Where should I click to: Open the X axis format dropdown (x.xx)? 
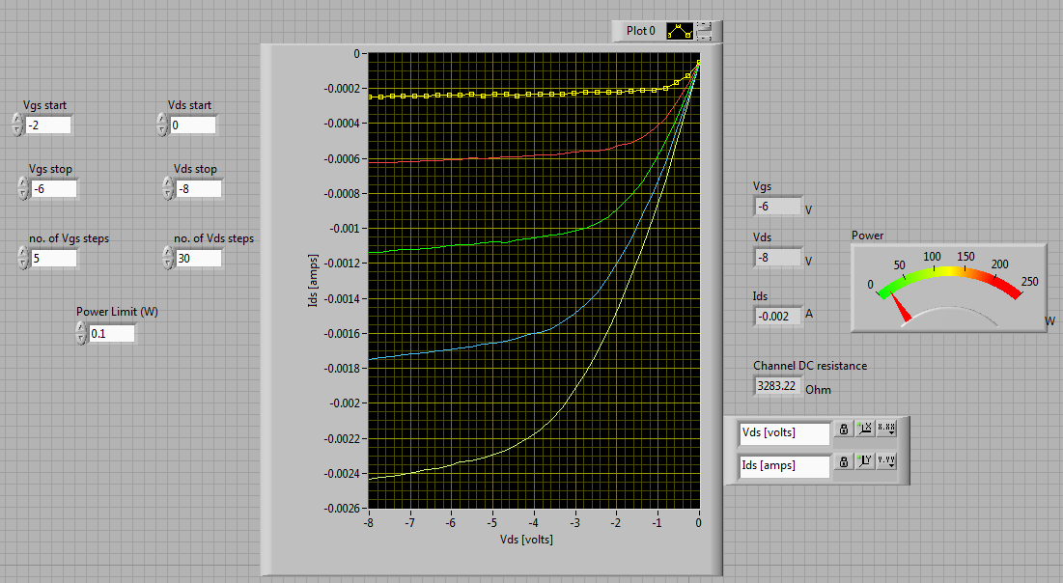pos(886,429)
